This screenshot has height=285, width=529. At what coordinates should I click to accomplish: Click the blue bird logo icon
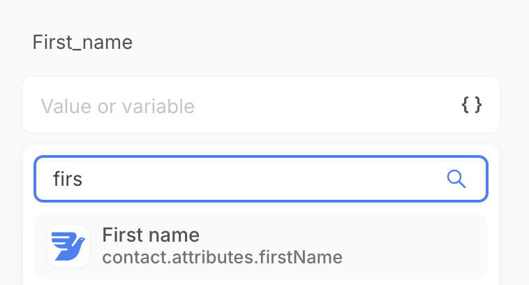pyautogui.click(x=68, y=246)
